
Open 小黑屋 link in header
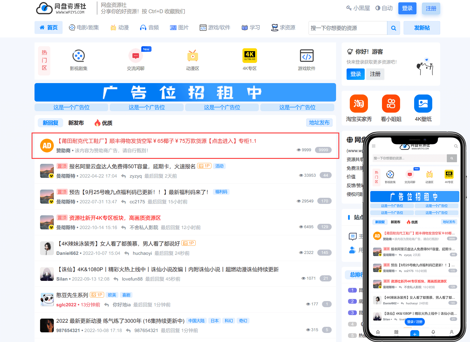click(358, 8)
